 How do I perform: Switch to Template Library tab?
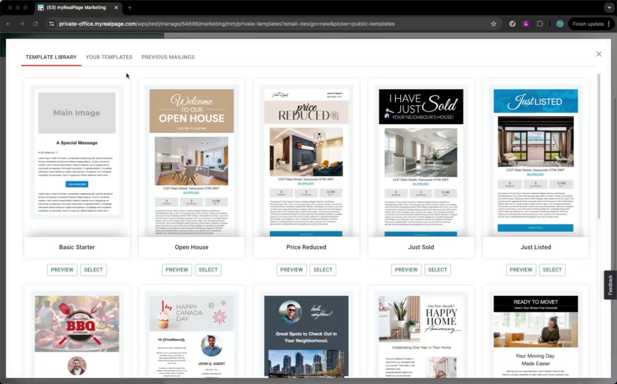click(x=51, y=57)
